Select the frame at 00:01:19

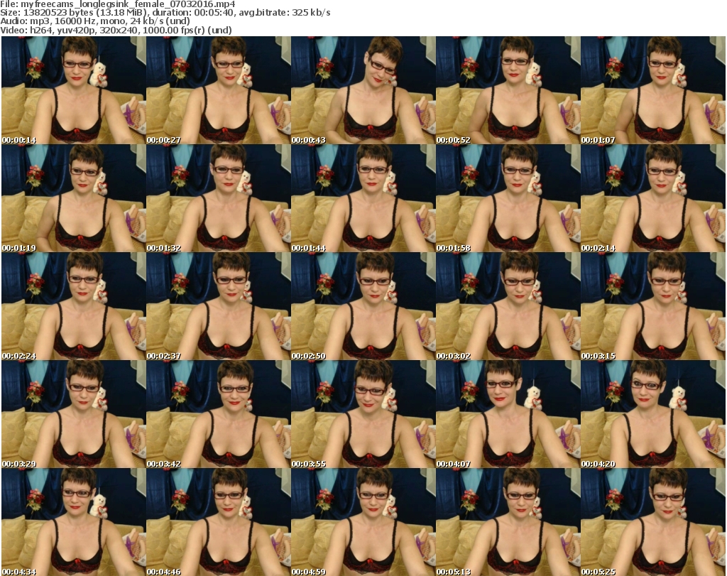click(74, 198)
